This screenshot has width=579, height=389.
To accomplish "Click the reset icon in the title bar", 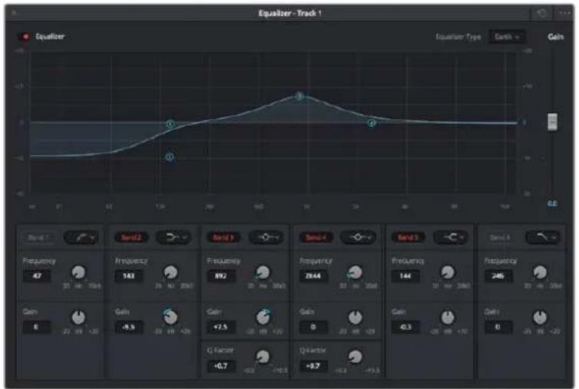I will 541,13.
